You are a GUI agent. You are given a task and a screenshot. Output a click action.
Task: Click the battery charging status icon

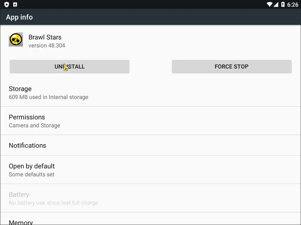[283, 4]
